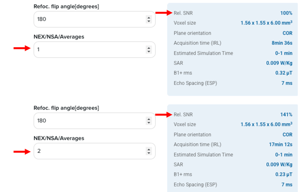Click the 141% Rel. SNR value
The width and height of the screenshot is (301, 192).
pyautogui.click(x=286, y=115)
